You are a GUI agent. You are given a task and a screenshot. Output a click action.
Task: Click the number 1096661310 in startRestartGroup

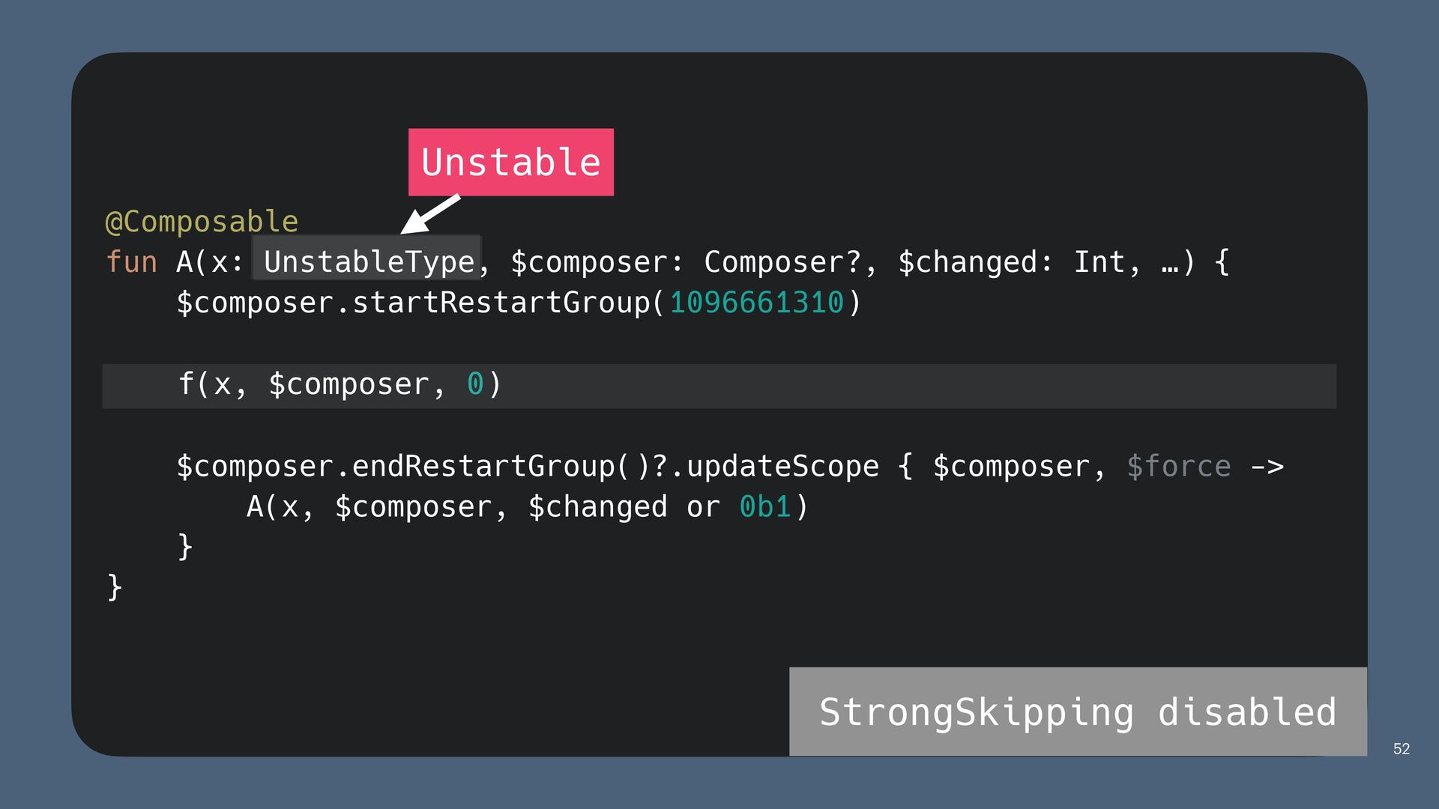click(x=756, y=303)
